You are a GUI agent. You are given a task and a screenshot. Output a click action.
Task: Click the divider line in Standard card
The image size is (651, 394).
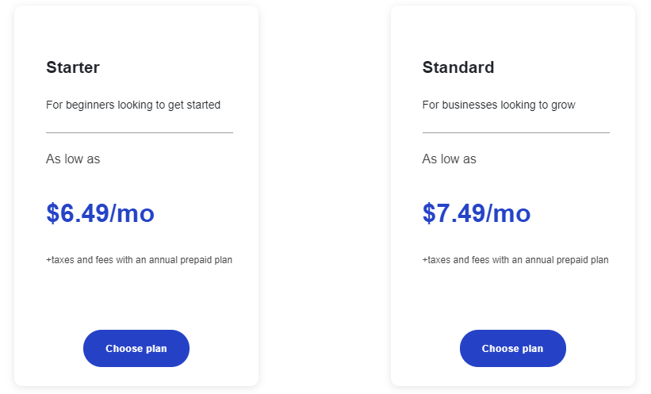[516, 133]
